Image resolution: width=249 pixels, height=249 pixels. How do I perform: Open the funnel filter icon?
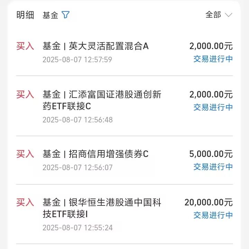(65, 15)
